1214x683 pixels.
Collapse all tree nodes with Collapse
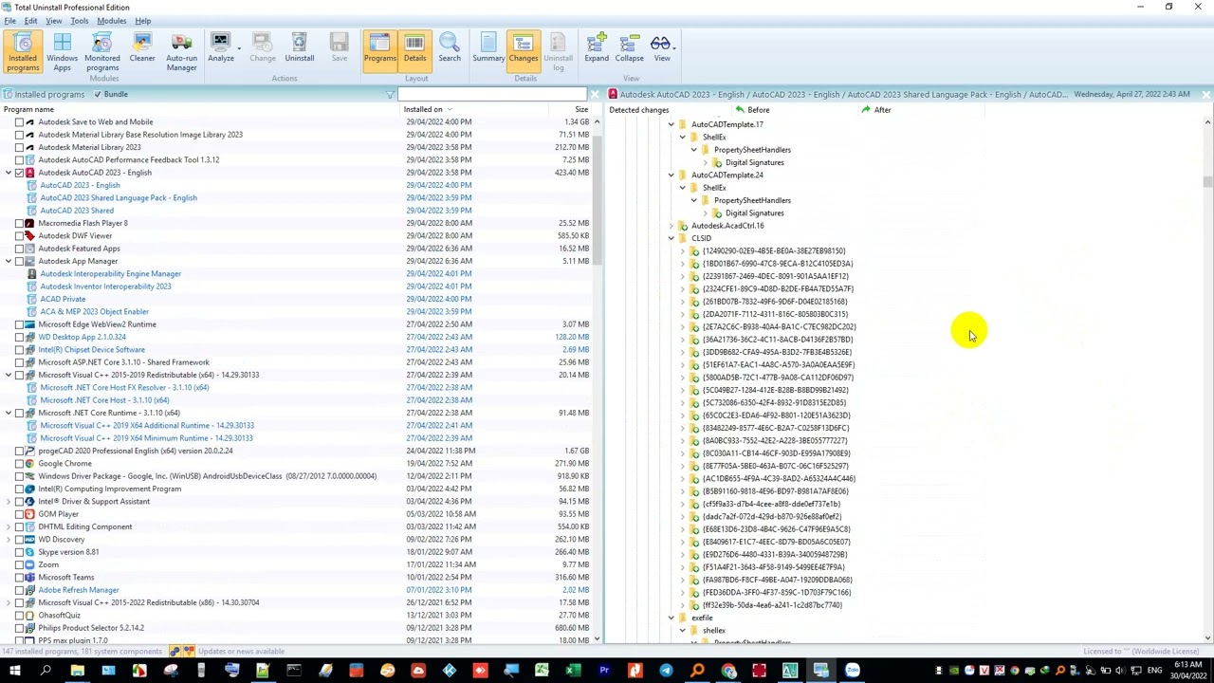629,48
